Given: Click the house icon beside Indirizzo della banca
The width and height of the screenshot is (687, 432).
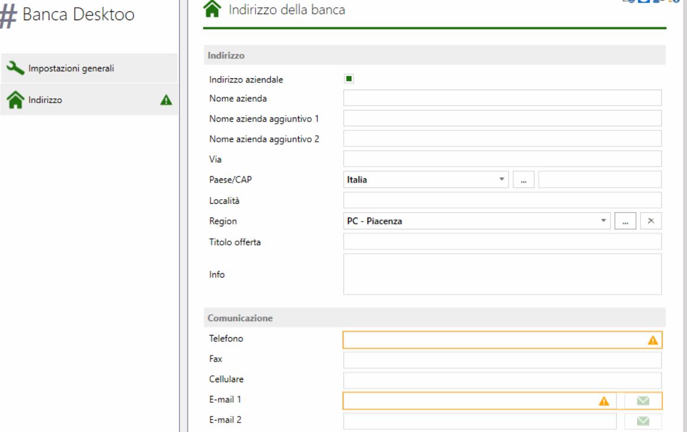Looking at the screenshot, I should click(x=212, y=9).
